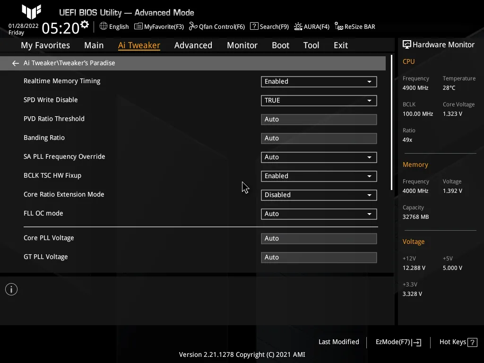Switch to the My Favorites tab
Viewport: 484px width, 363px height.
[x=45, y=45]
